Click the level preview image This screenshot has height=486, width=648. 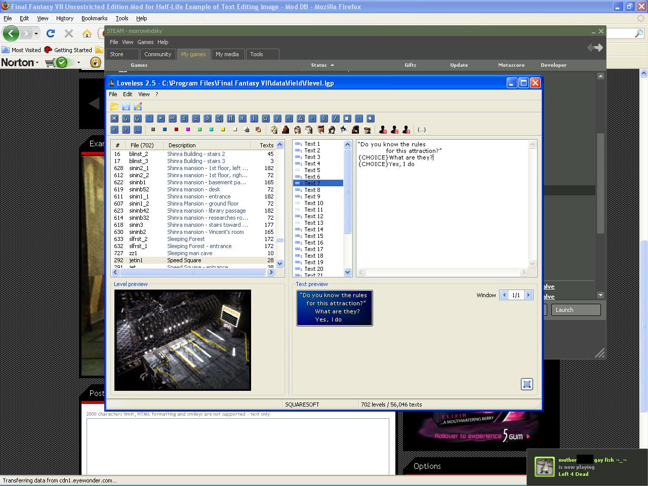pos(183,340)
